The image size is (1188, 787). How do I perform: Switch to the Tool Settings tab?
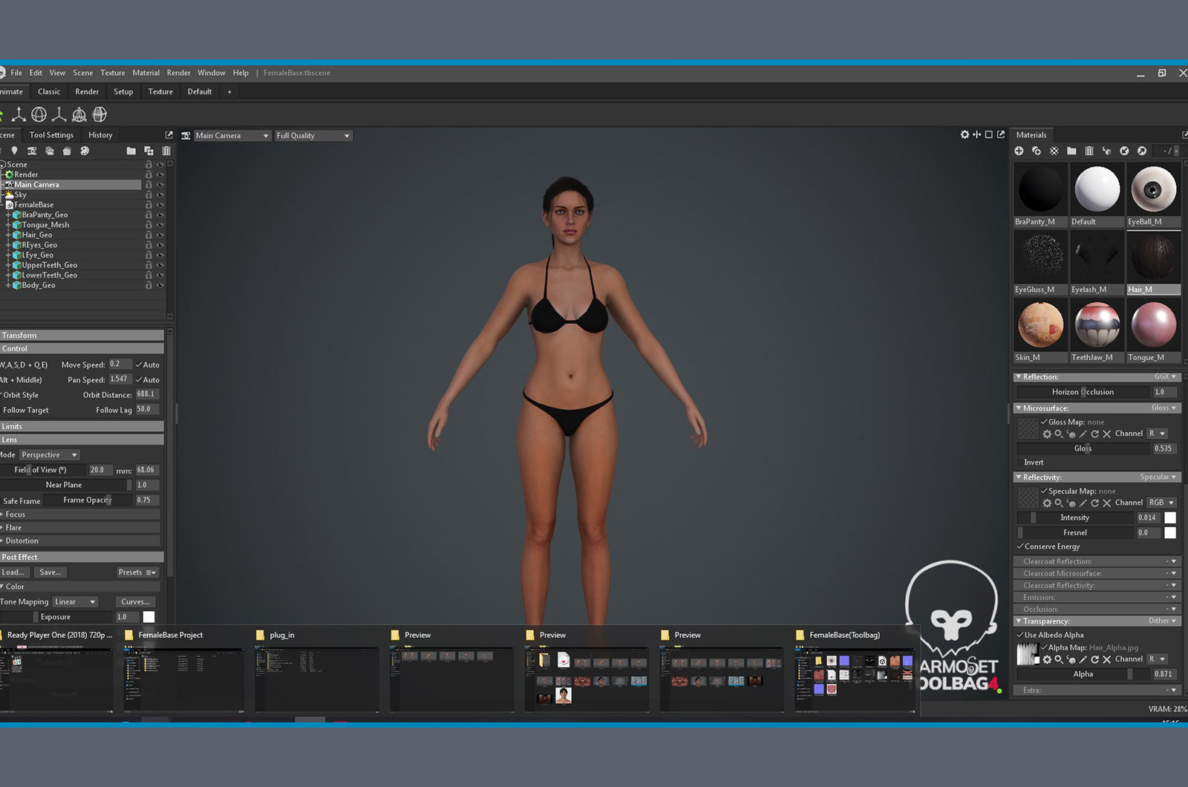[x=51, y=135]
